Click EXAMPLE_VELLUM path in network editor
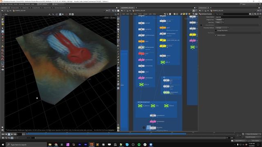262x147 pixels. pyautogui.click(x=140, y=11)
